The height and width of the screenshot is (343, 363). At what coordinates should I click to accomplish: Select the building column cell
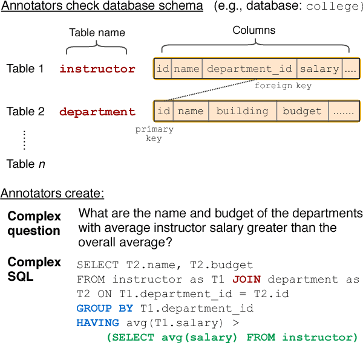pos(242,111)
